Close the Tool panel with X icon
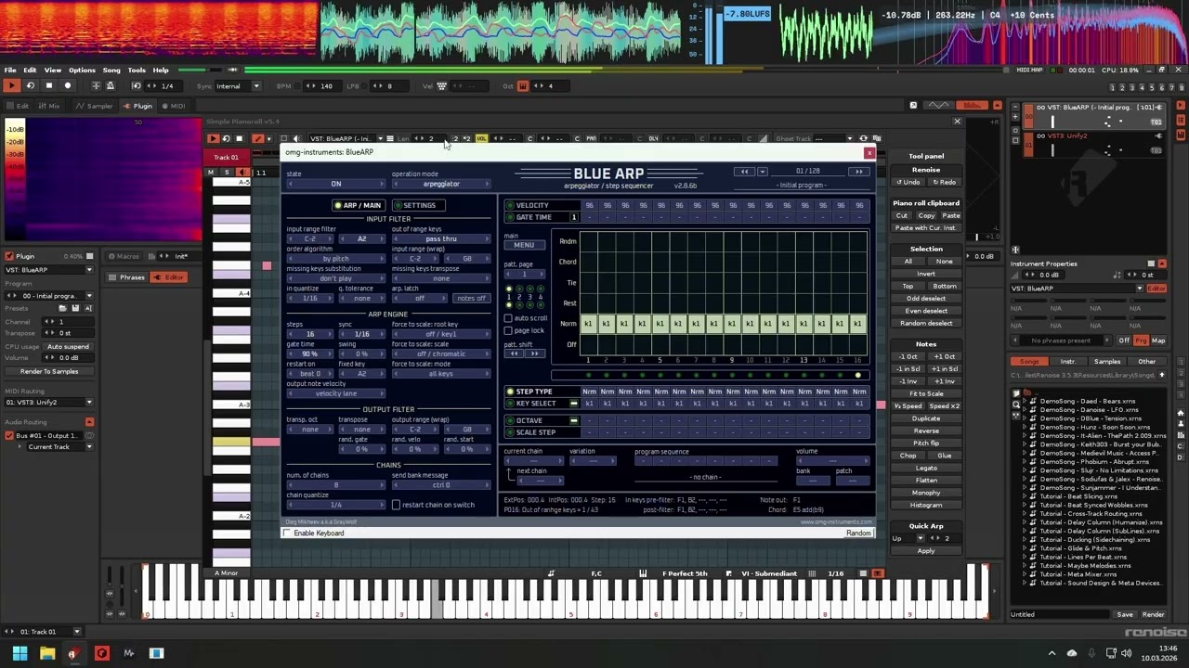1189x668 pixels. [958, 122]
